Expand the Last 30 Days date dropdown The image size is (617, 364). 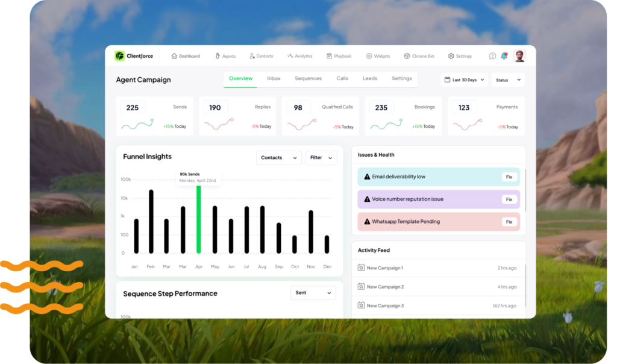coord(464,80)
